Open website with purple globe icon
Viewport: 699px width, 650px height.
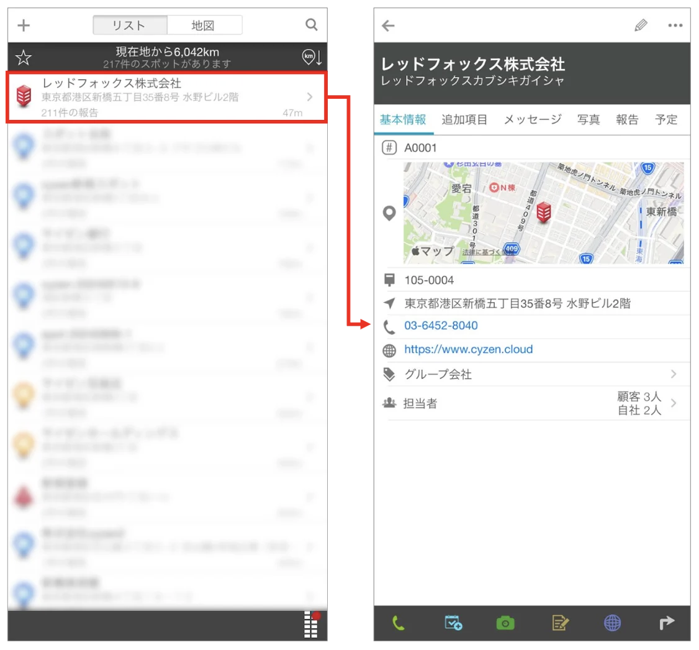point(613,623)
